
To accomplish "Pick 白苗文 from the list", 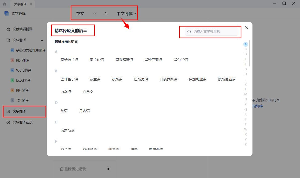I will tap(88, 92).
